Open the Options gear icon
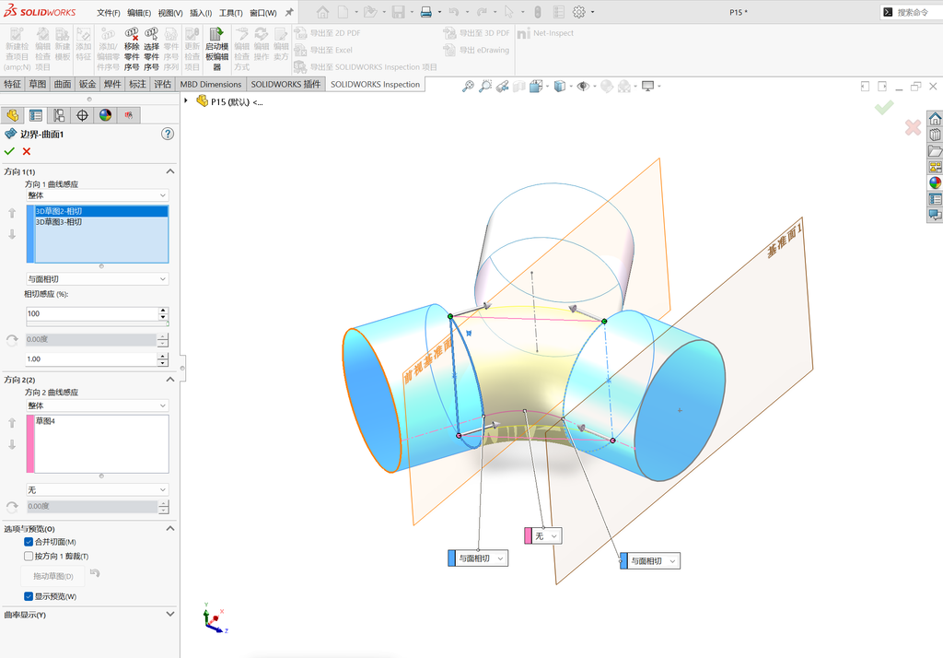943x658 pixels. click(x=578, y=12)
